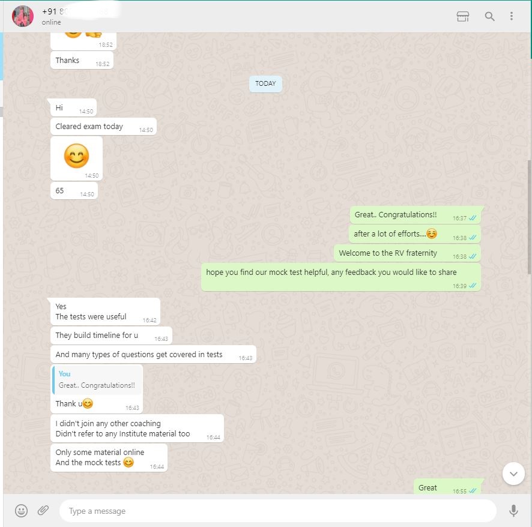532x527 pixels.
Task: Click the "Cleared exam today" message bubble
Action: click(x=103, y=127)
